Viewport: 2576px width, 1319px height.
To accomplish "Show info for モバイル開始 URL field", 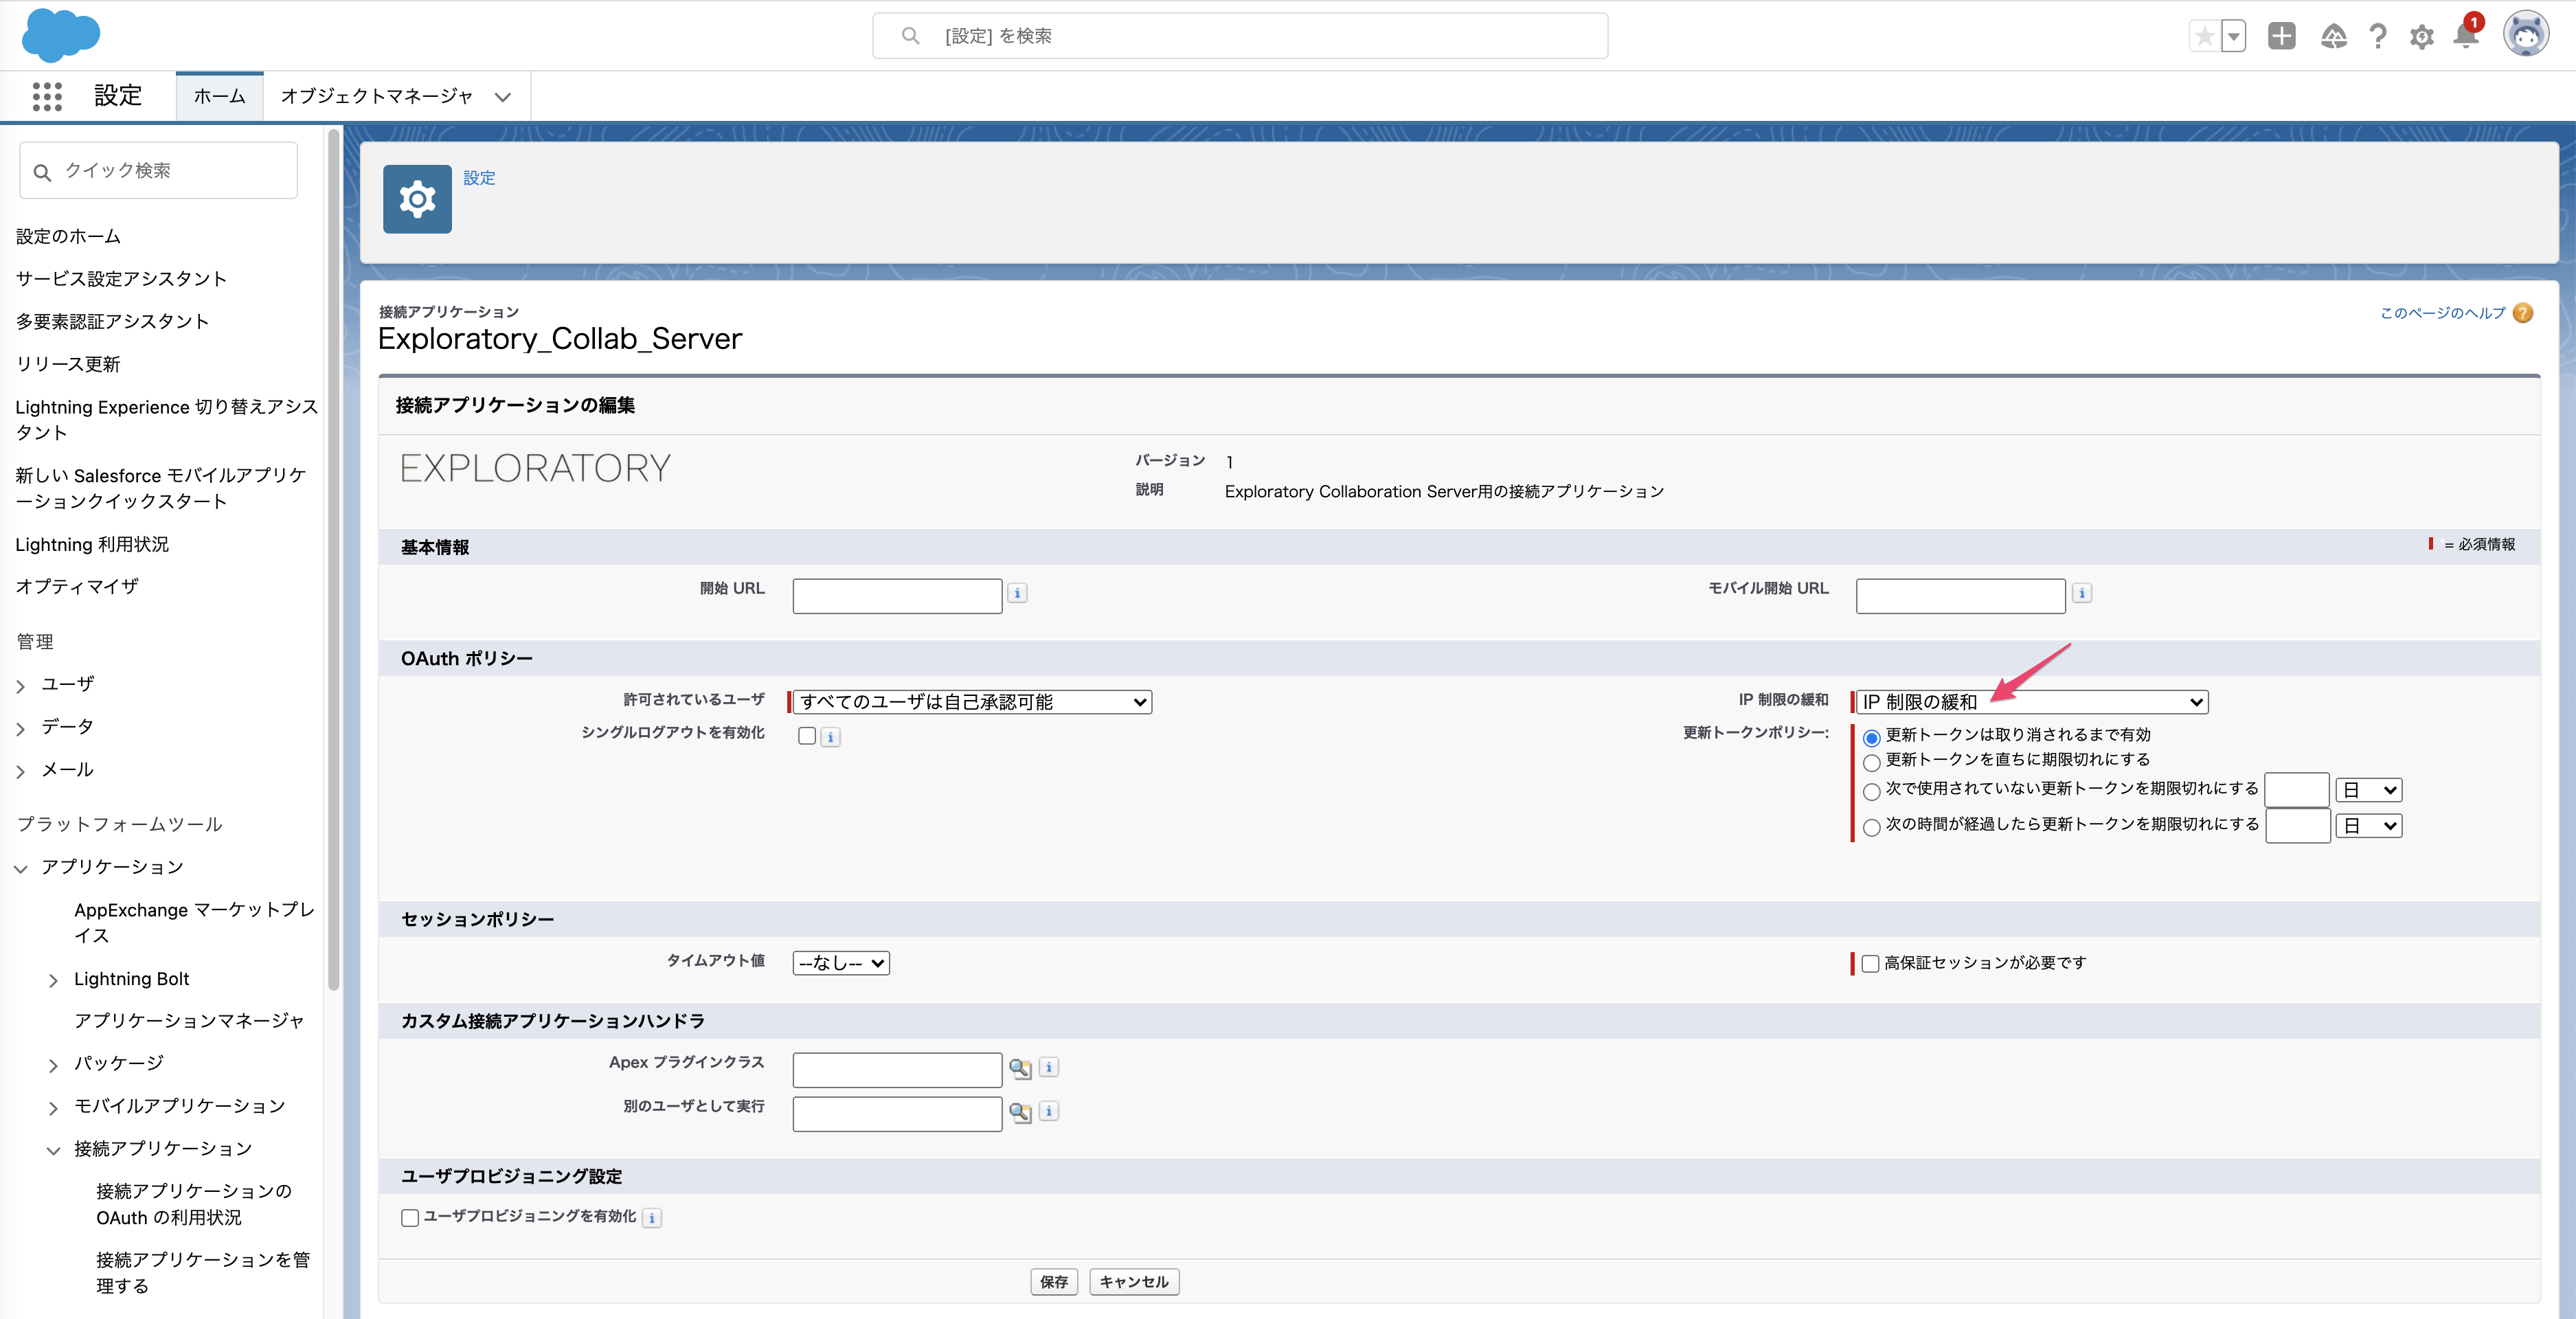I will pos(2082,593).
